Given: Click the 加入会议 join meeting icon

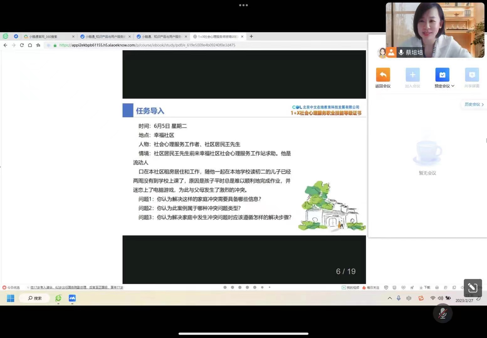Looking at the screenshot, I should (412, 75).
